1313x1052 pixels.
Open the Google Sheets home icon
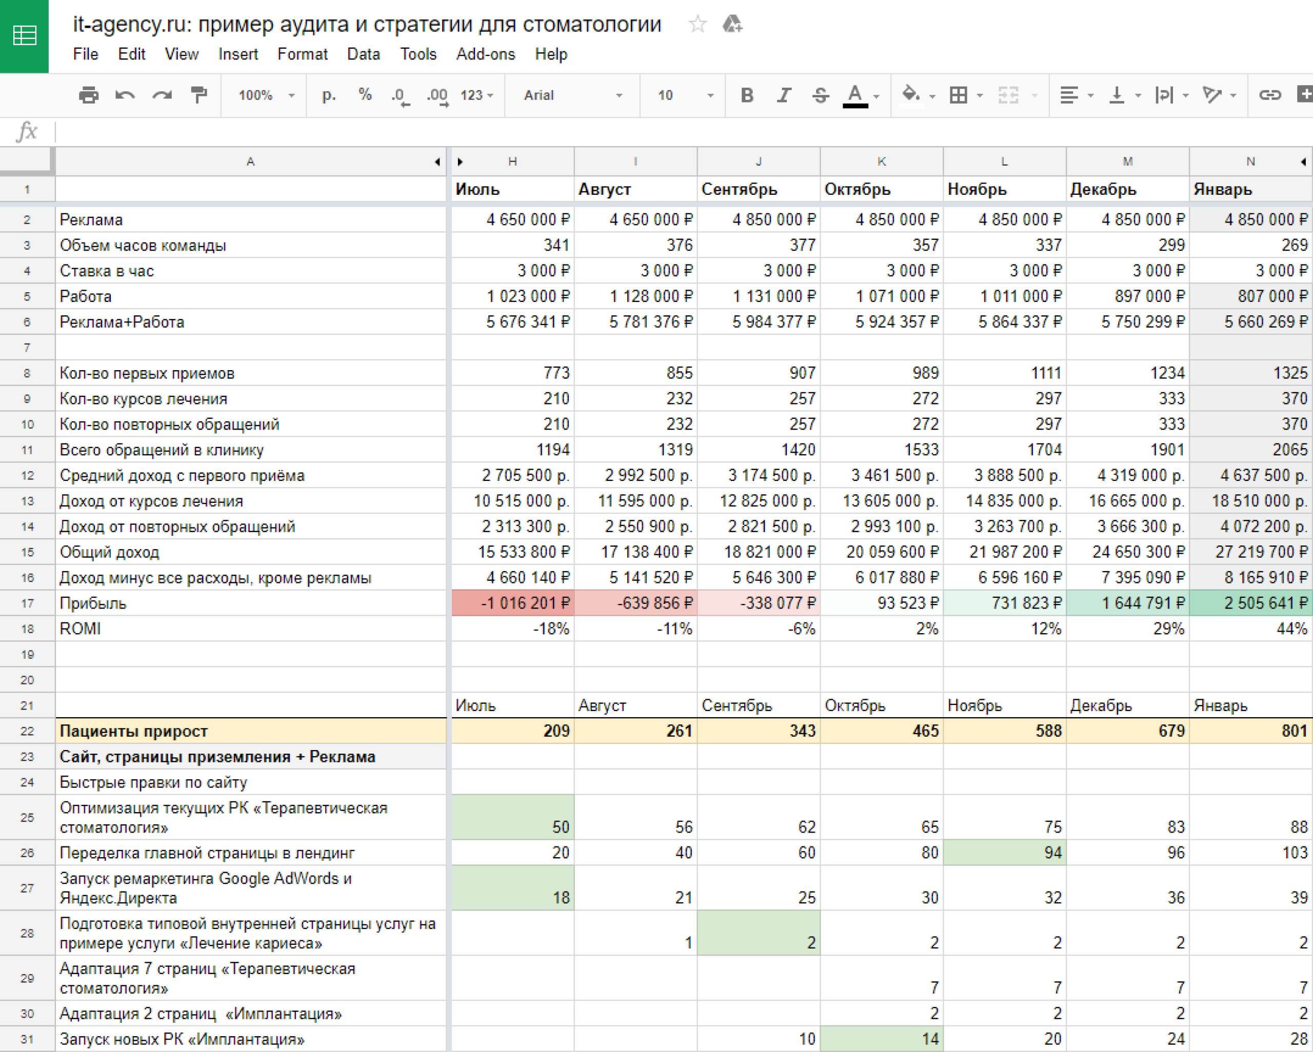click(x=24, y=36)
